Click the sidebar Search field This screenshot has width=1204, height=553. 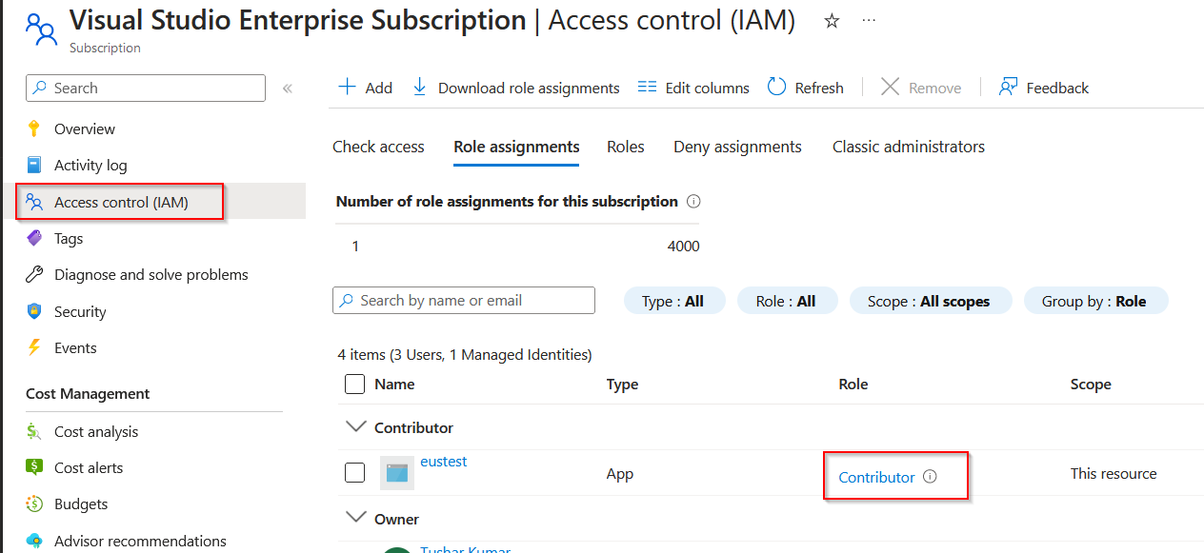(146, 88)
